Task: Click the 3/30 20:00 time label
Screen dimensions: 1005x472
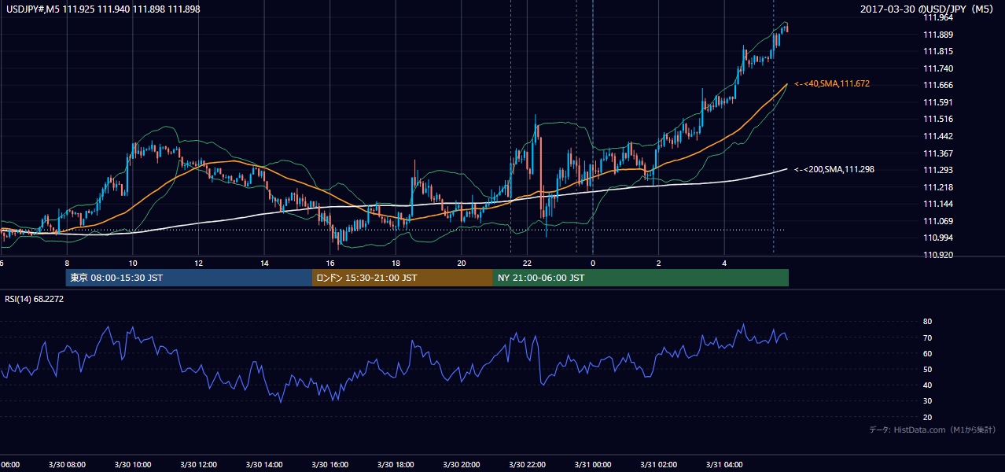Action: 461,465
